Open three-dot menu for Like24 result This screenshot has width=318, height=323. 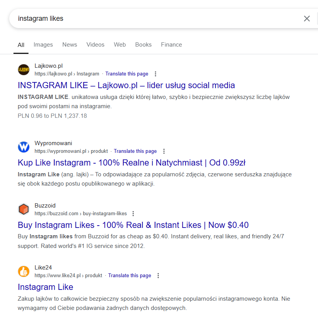(158, 276)
